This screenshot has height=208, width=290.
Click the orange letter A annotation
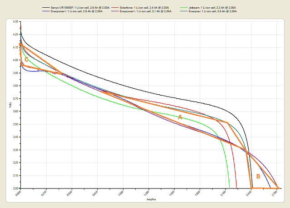tap(180, 117)
